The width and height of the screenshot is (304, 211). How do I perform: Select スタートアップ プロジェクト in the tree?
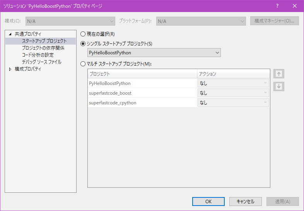[x=44, y=41]
